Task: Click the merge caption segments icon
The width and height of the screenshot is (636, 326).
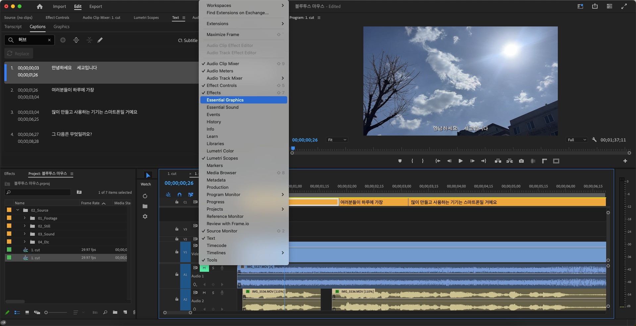Action: coord(89,40)
